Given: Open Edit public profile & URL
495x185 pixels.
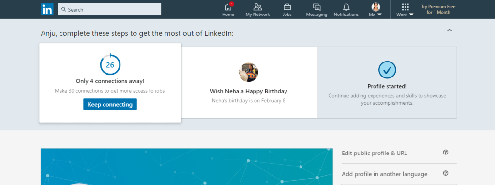Looking at the screenshot, I should [x=375, y=153].
